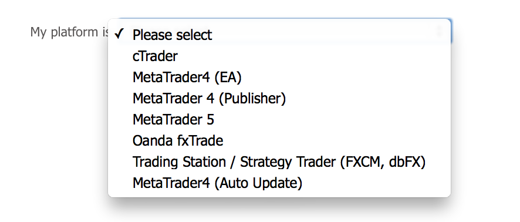Choose MetaTrader4 (EA) option
This screenshot has height=222, width=520.
click(x=279, y=78)
